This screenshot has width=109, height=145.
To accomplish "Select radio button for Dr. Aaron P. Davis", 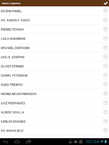I will 105,20.
